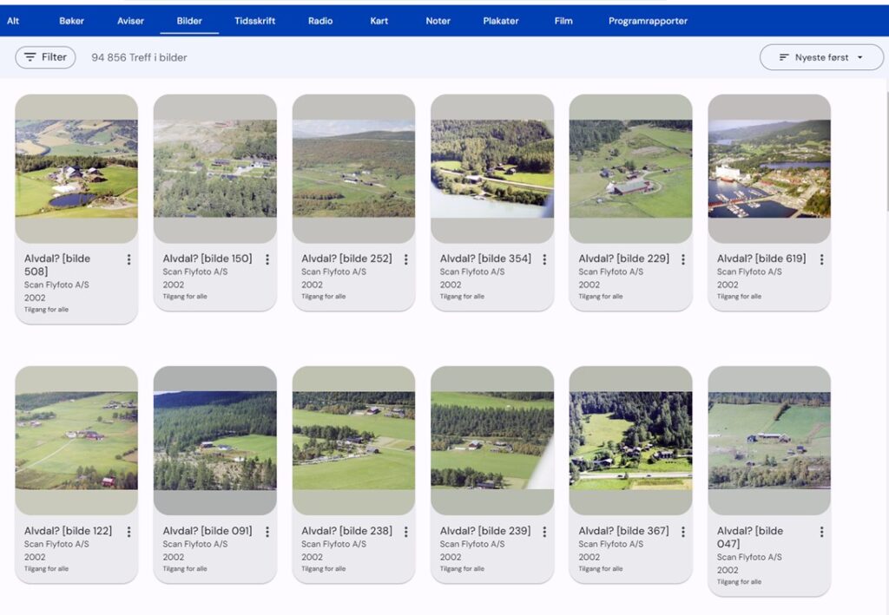This screenshot has width=889, height=615.
Task: Open three-dot menu for bilde 354
Action: pyautogui.click(x=544, y=259)
